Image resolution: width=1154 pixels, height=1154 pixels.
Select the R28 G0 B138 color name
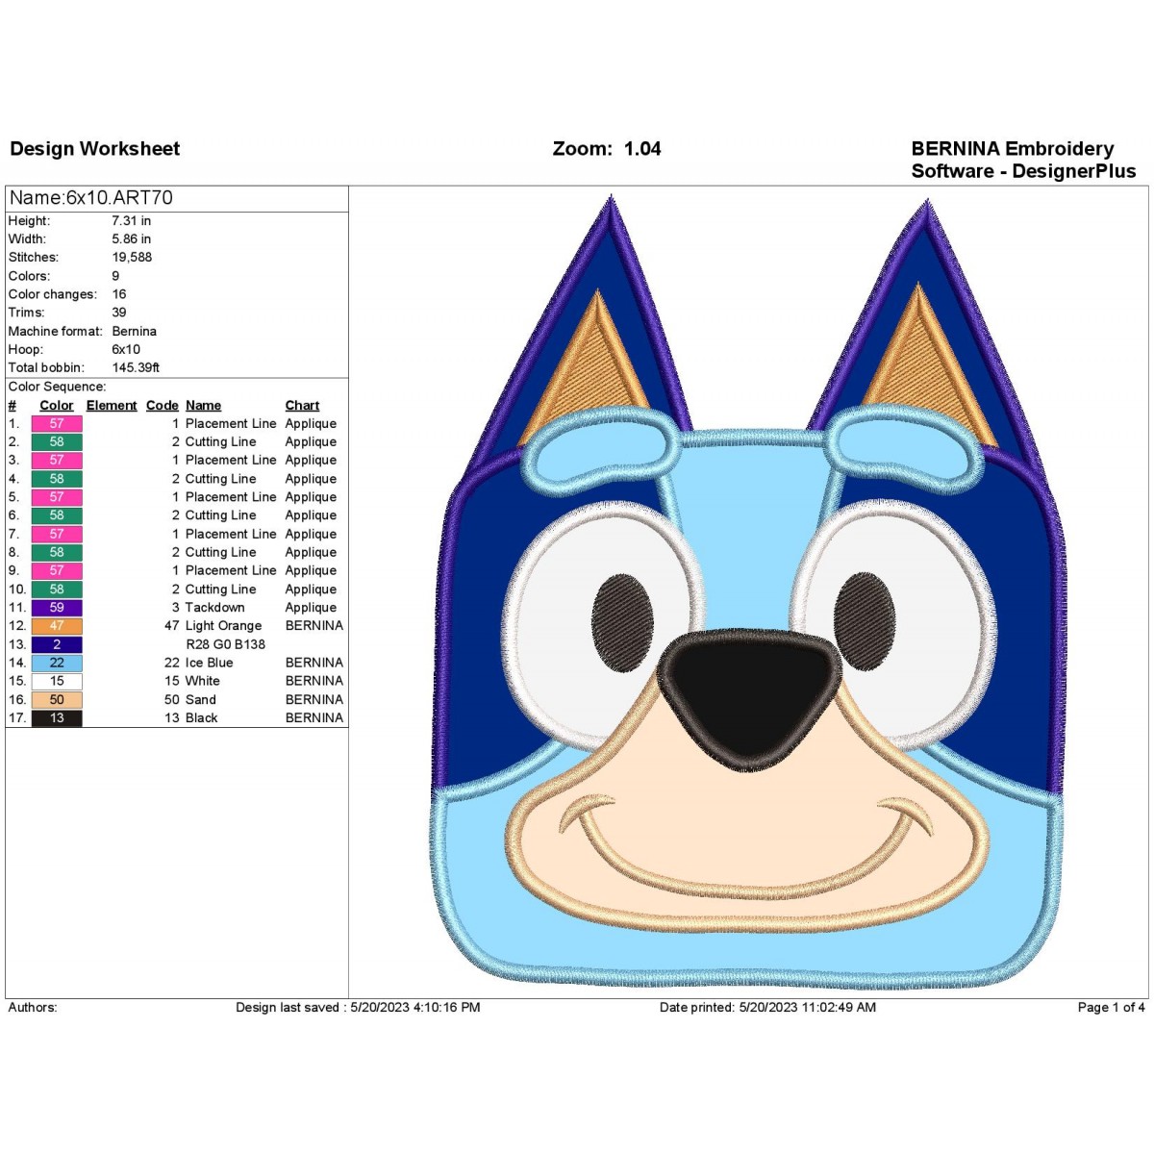click(225, 644)
